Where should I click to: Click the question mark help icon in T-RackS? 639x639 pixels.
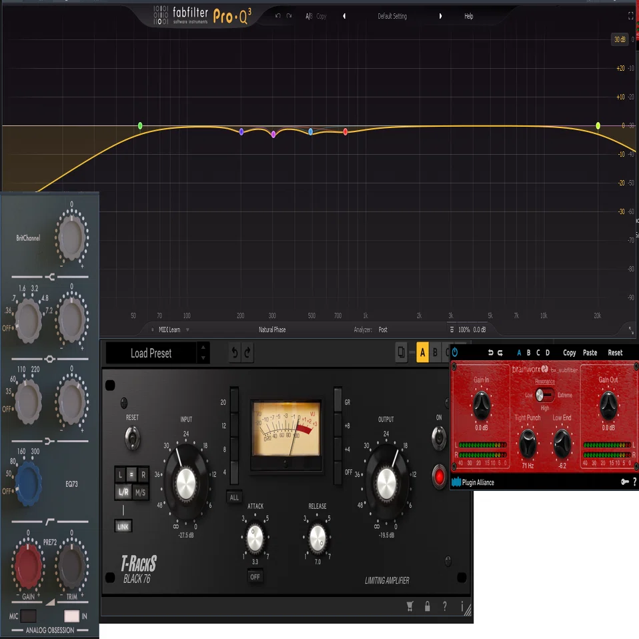point(445,606)
